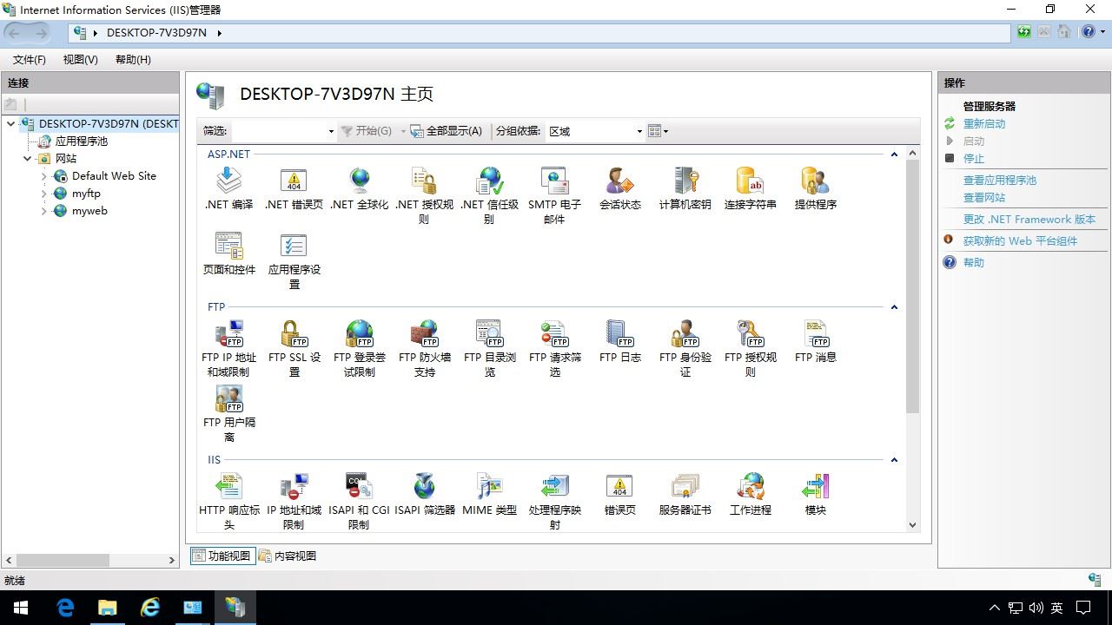Open FTP 授权规则 icon

coord(750,348)
